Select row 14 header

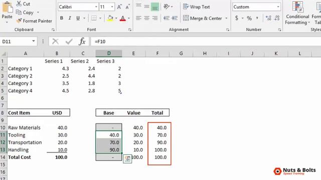coord(3,157)
